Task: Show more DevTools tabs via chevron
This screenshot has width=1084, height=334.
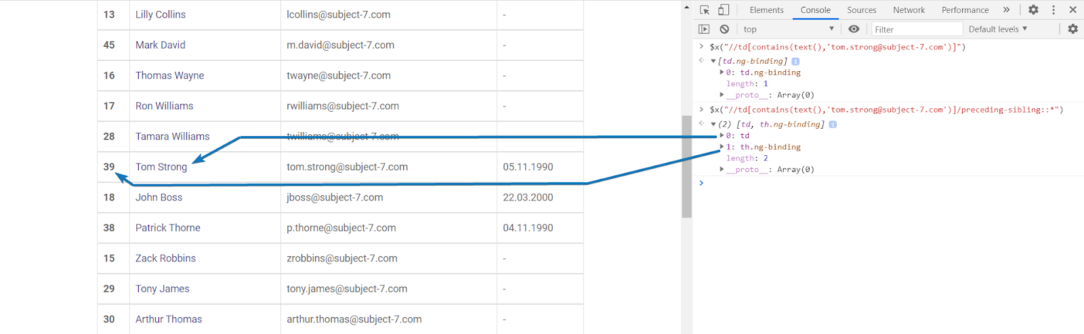Action: click(x=1006, y=10)
